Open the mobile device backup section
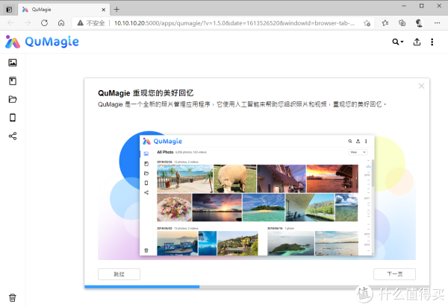Viewport: 448px width, 307px height. coord(13,118)
